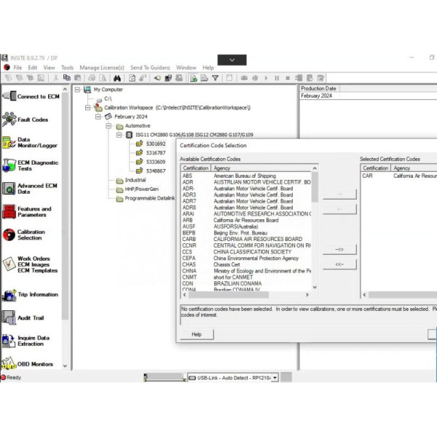Image resolution: width=437 pixels, height=437 pixels.
Task: Open the Audit Trail view
Action: (x=29, y=318)
